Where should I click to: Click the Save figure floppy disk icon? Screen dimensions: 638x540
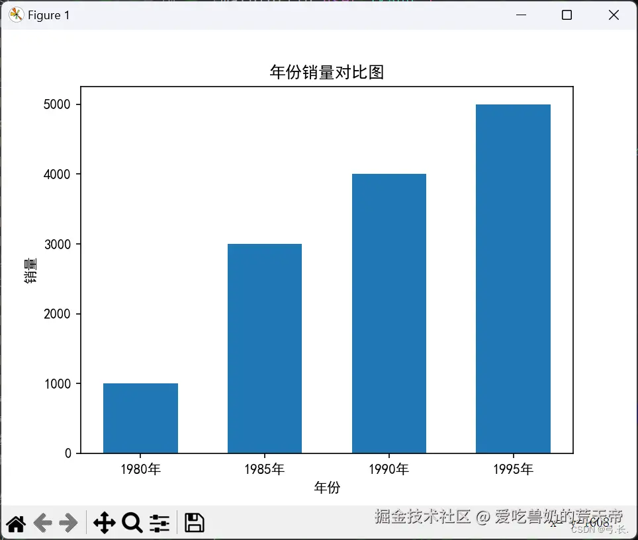(193, 523)
